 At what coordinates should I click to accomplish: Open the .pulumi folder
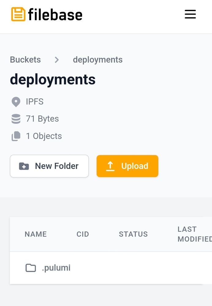tap(56, 268)
